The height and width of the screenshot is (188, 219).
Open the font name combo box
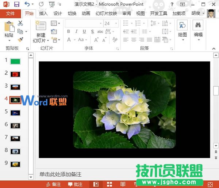pyautogui.click(x=84, y=23)
